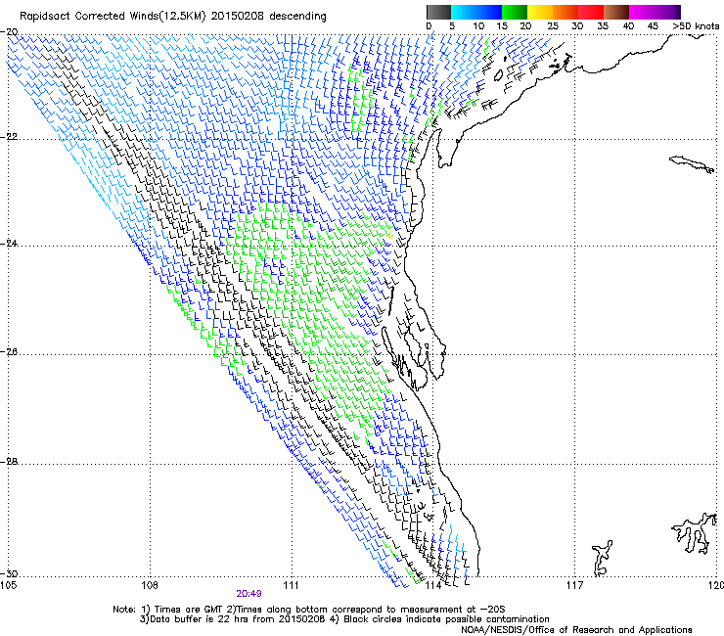
Task: Click the purple '20:49' swath time label
Action: point(249,594)
